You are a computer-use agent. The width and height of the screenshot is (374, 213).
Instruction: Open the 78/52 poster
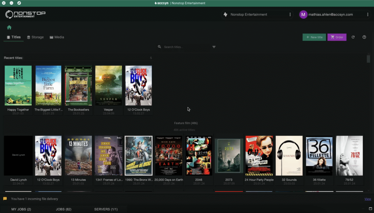(349, 156)
